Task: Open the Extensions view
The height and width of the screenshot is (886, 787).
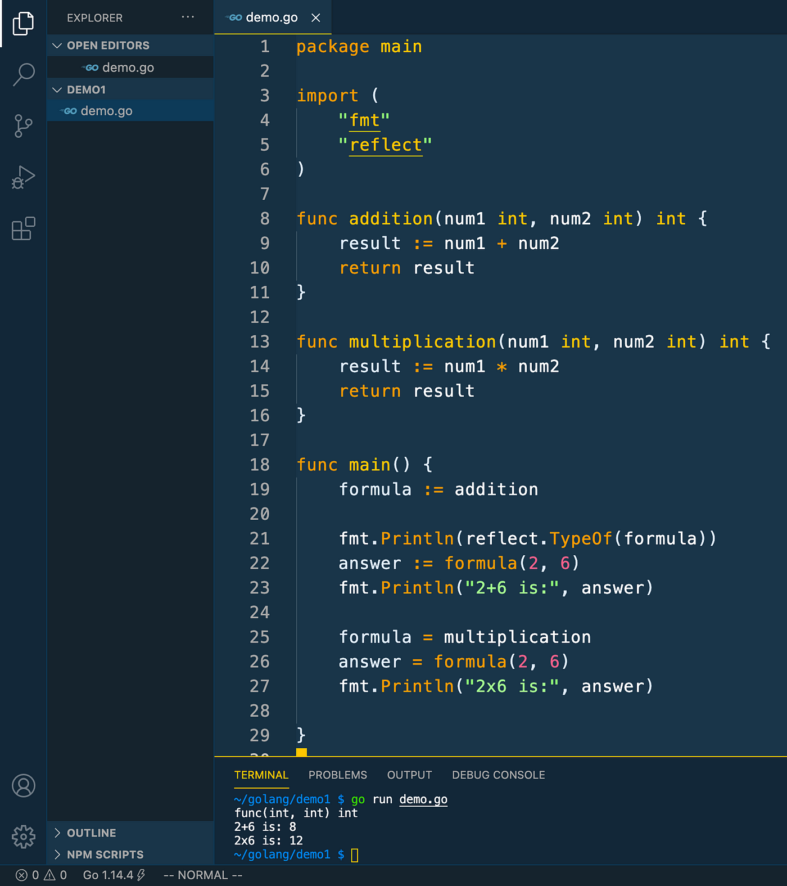Action: [23, 228]
